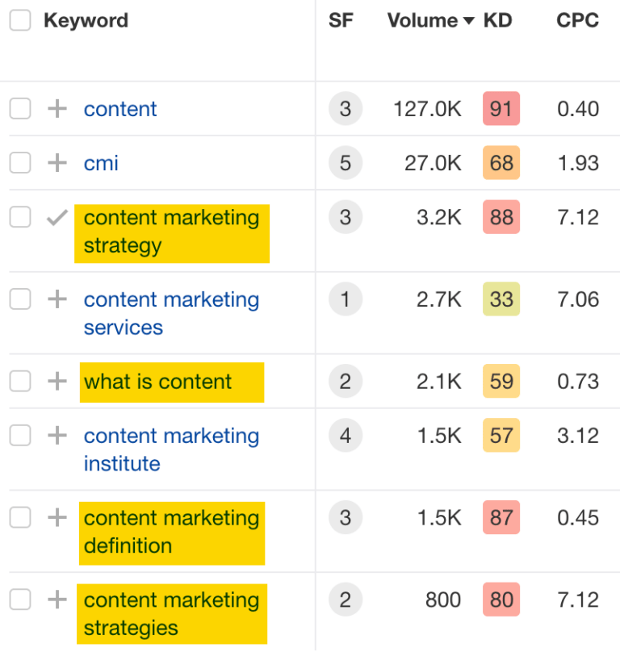
Task: Add 'content marketing strategies' with plus icon
Action: pos(57,600)
